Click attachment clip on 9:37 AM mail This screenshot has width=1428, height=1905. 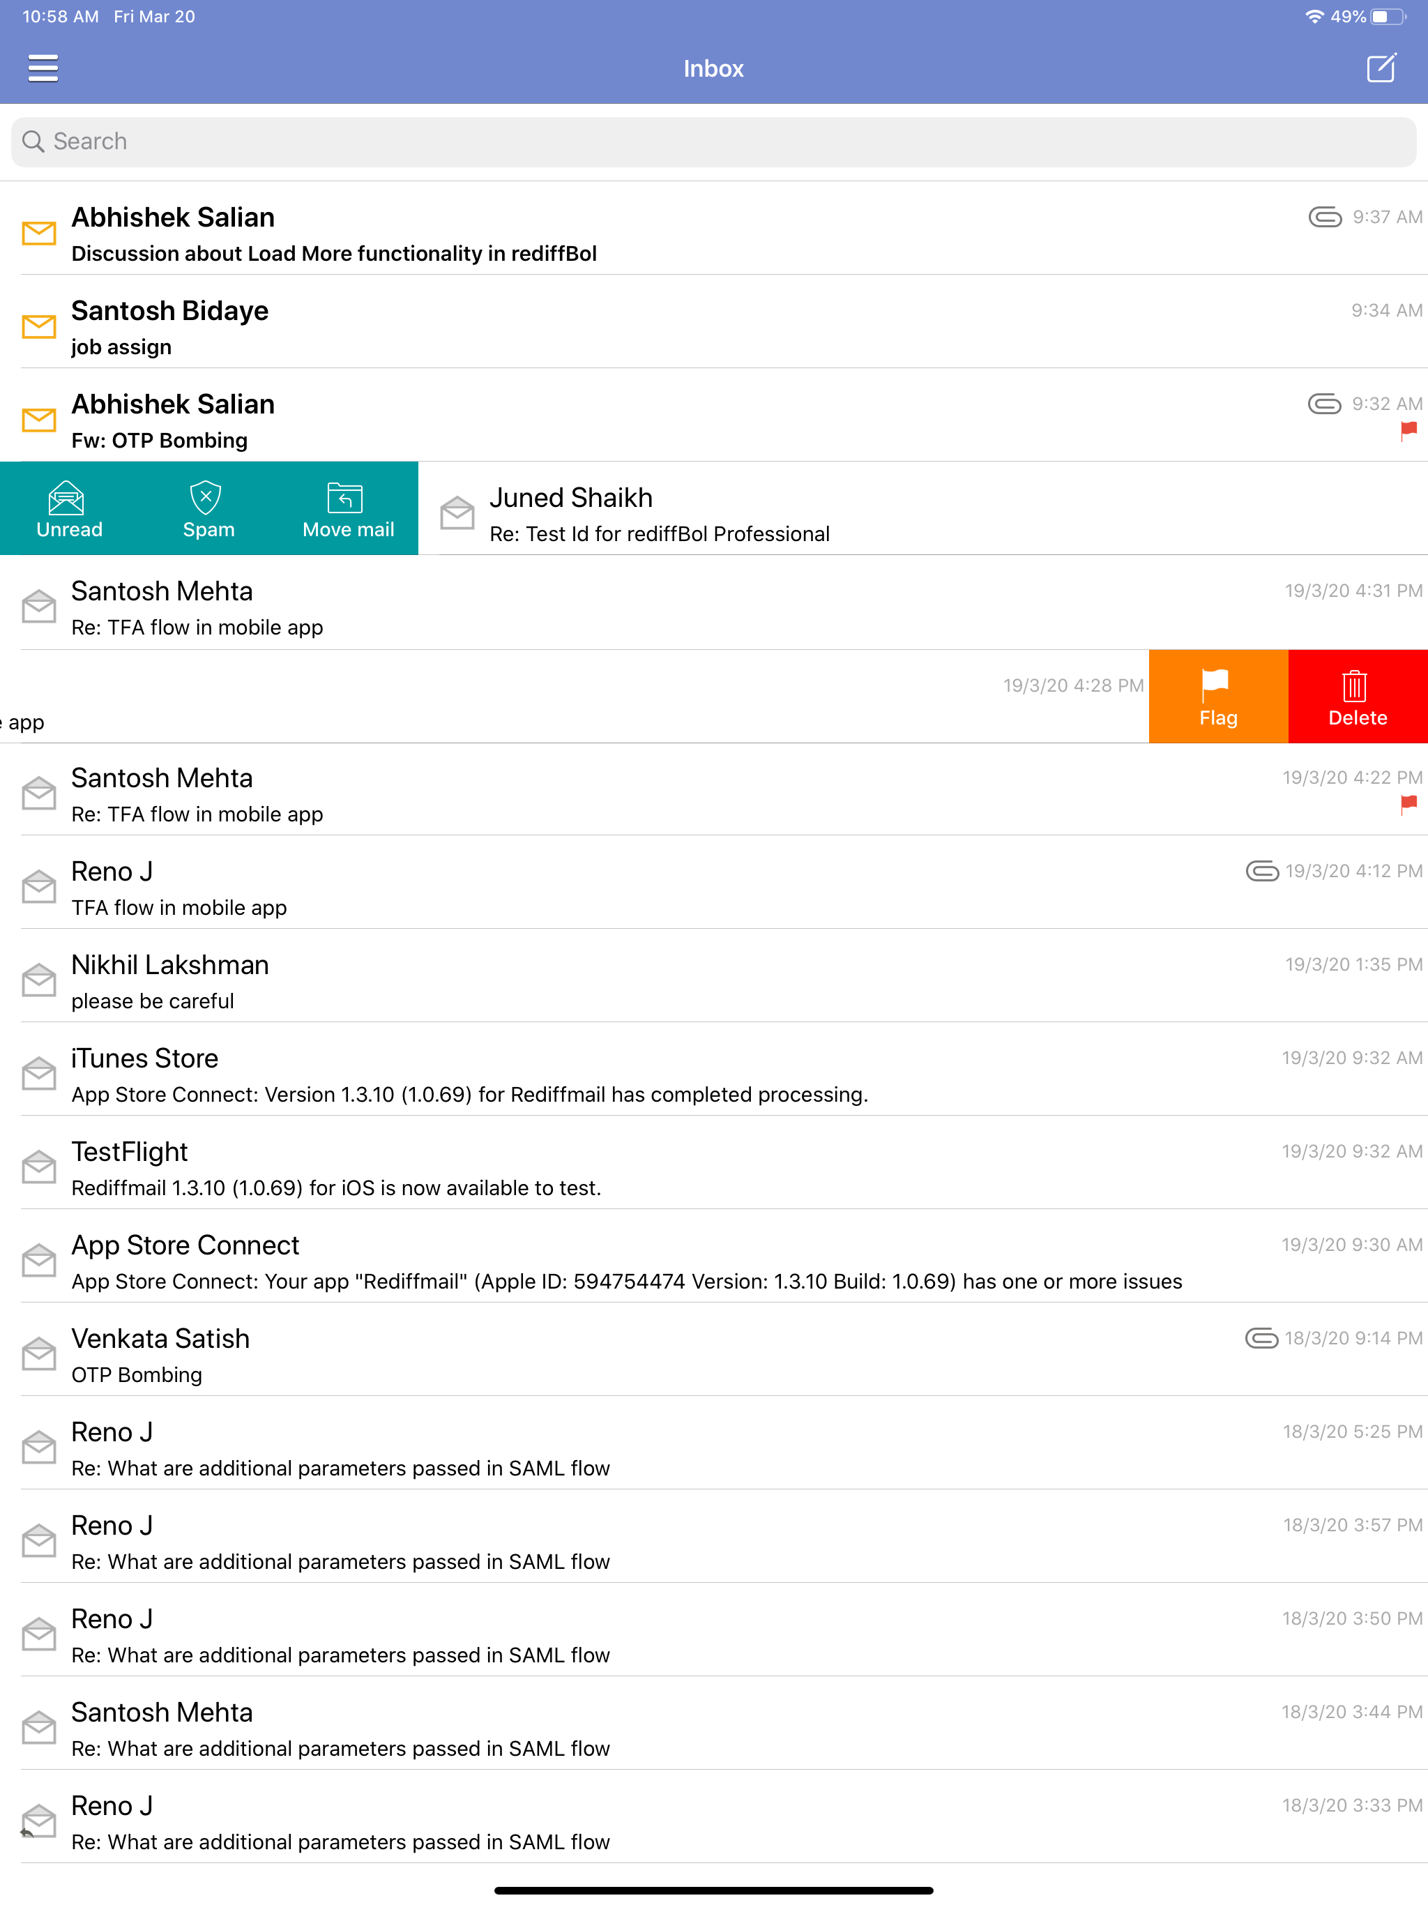point(1325,217)
